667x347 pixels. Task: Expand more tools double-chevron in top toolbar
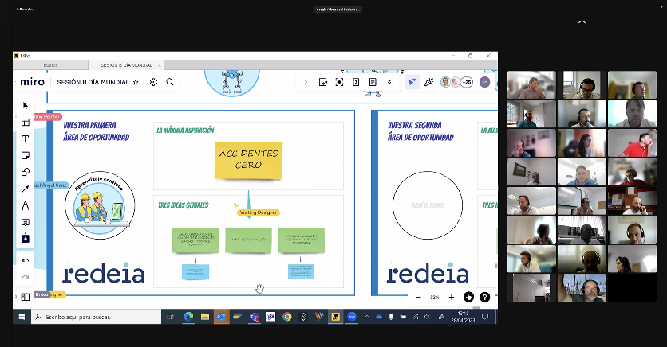click(x=389, y=82)
